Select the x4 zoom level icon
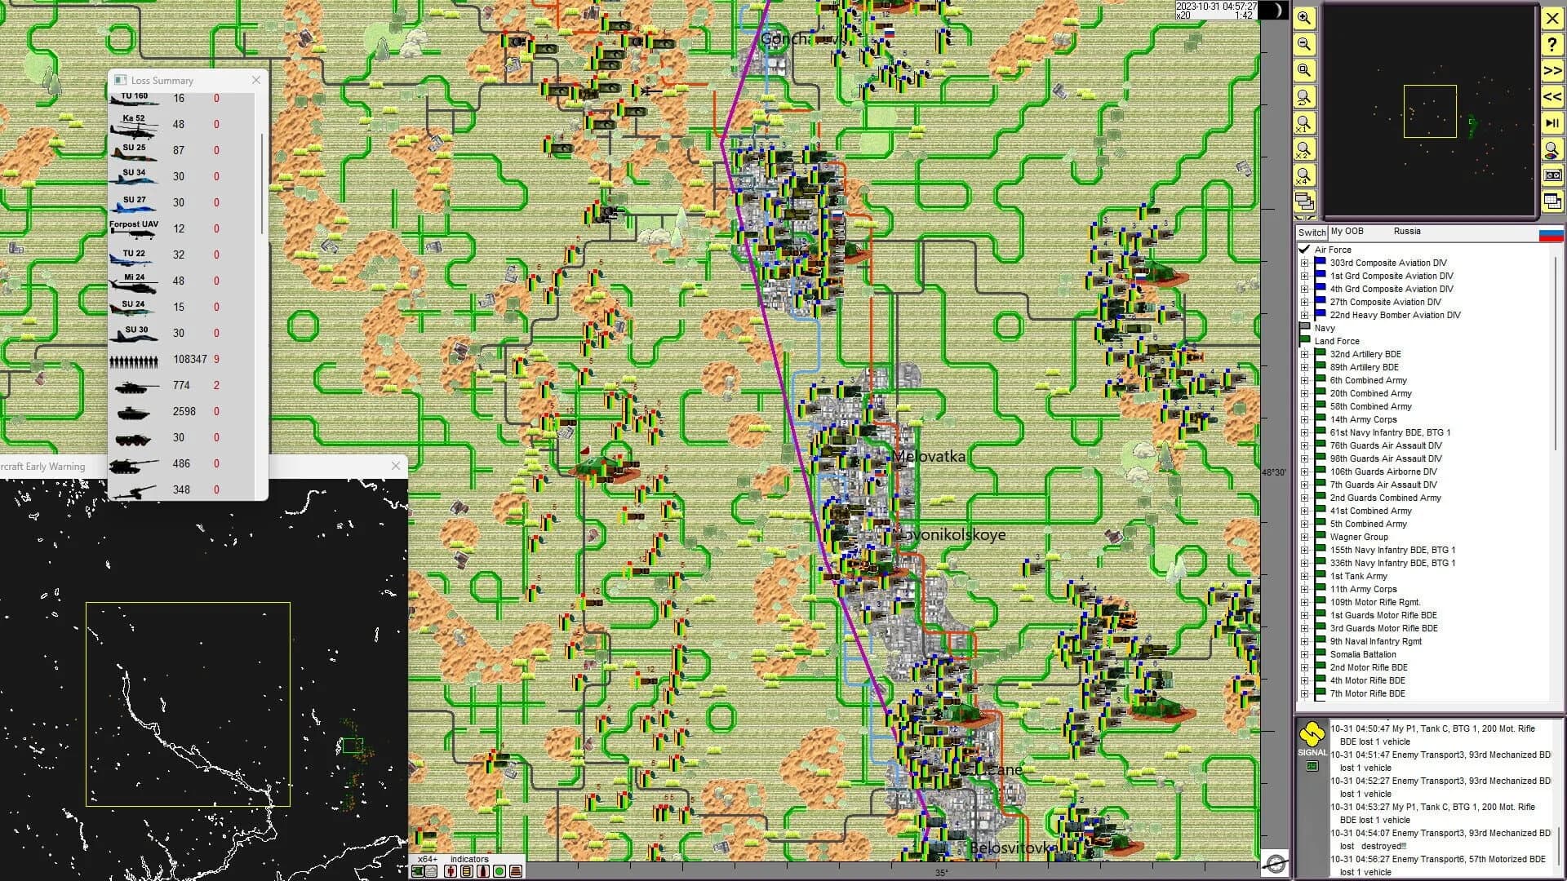 [x=1304, y=175]
